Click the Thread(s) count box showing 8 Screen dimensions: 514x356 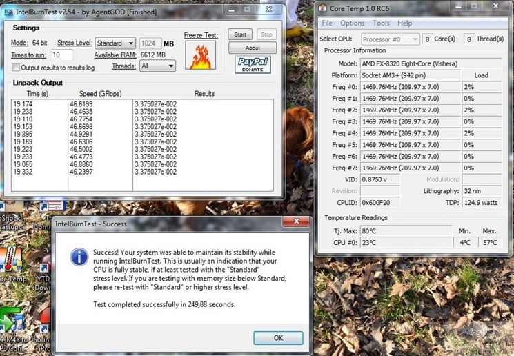coord(468,39)
